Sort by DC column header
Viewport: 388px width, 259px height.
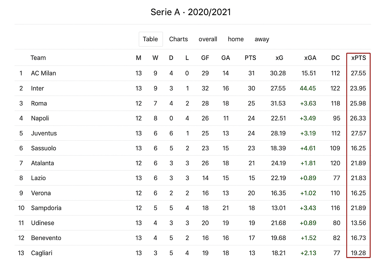coord(335,58)
